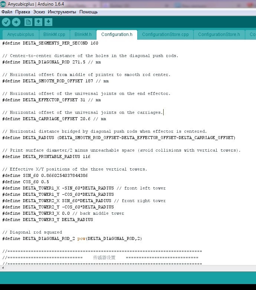Open the Правка menu
256x290 pixels.
23,12
